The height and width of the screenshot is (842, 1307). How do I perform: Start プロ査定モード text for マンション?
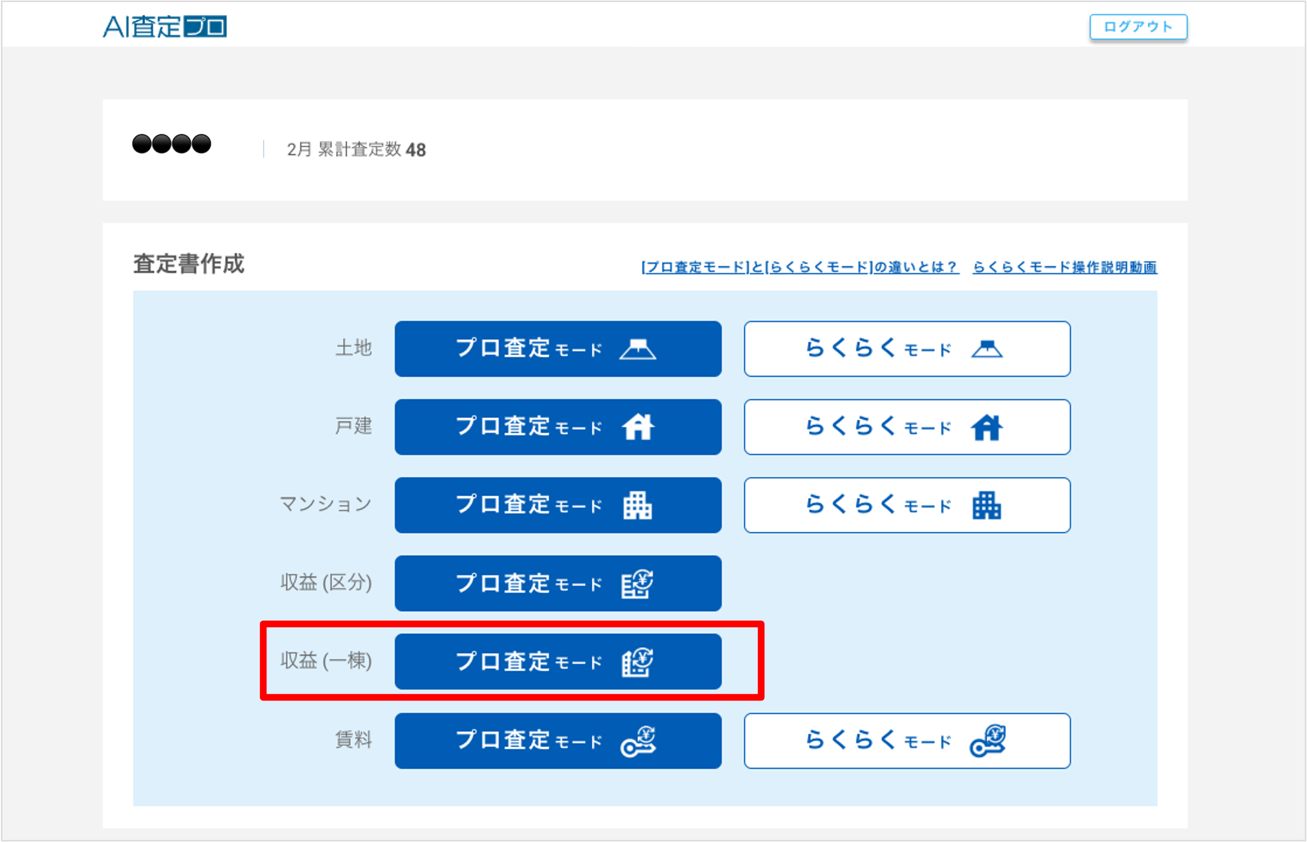pos(528,505)
